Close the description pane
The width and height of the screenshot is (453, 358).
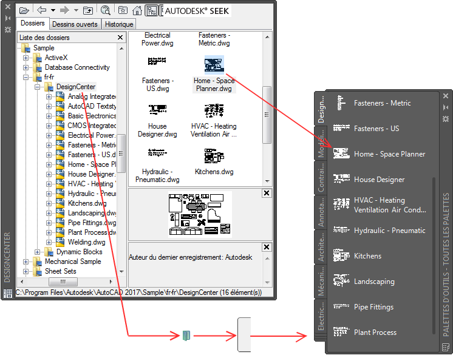(x=267, y=247)
